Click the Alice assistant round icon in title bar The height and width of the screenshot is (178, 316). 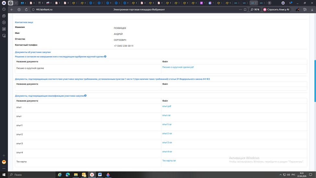[283, 3]
